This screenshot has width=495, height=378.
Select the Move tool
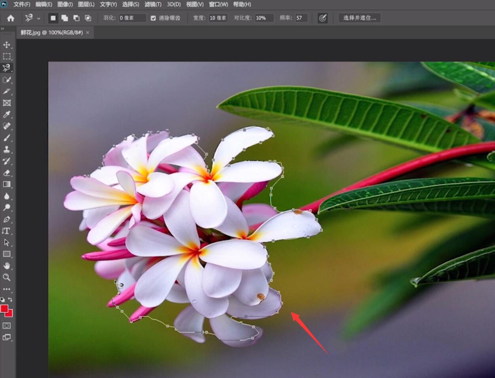[x=7, y=45]
